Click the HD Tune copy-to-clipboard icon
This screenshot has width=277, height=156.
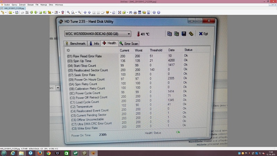tap(169, 34)
